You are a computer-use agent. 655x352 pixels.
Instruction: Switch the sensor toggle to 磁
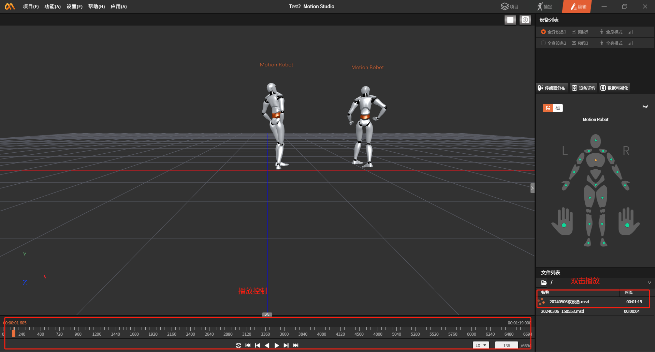point(558,108)
